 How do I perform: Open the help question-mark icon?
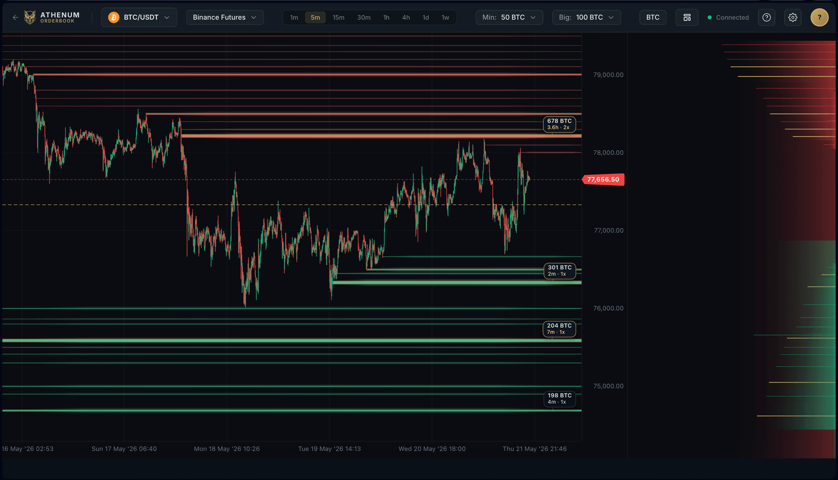coord(766,17)
